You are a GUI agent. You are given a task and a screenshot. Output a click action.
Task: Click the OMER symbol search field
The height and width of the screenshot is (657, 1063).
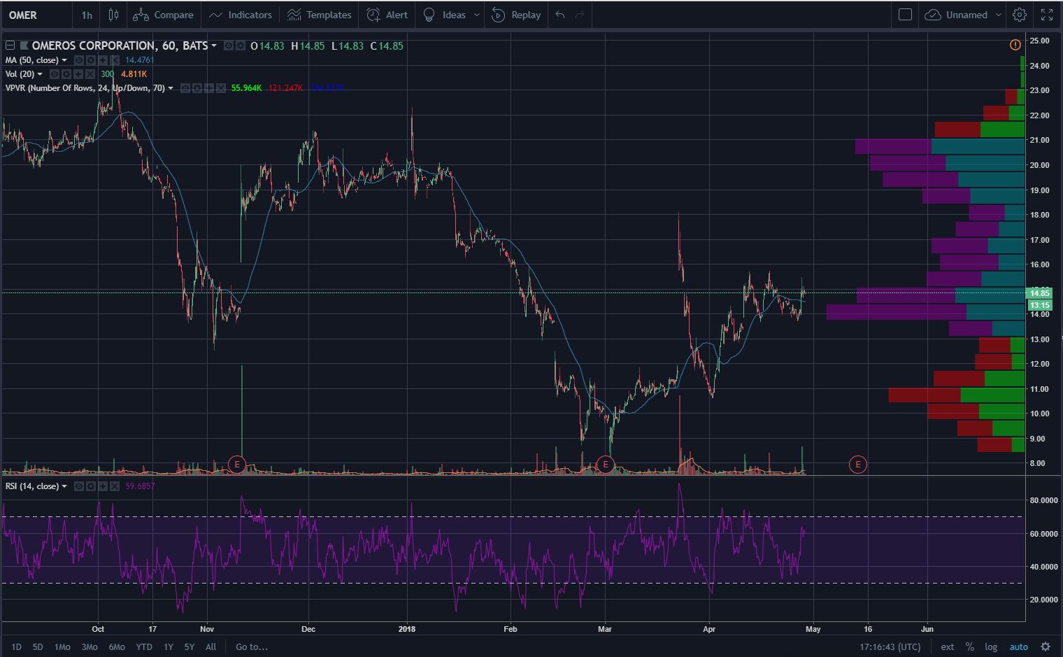pyautogui.click(x=36, y=15)
